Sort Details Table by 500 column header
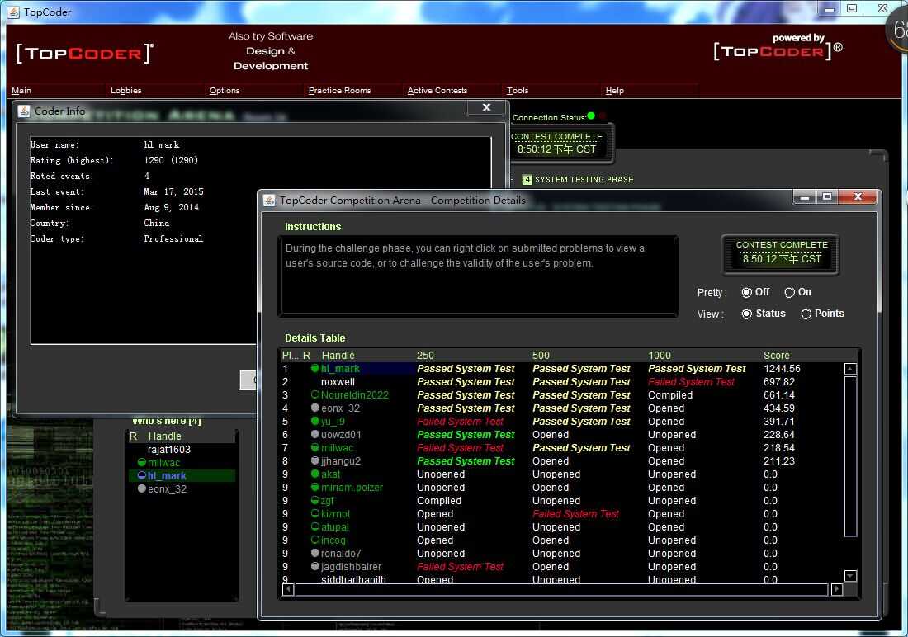The width and height of the screenshot is (908, 637). coord(541,356)
